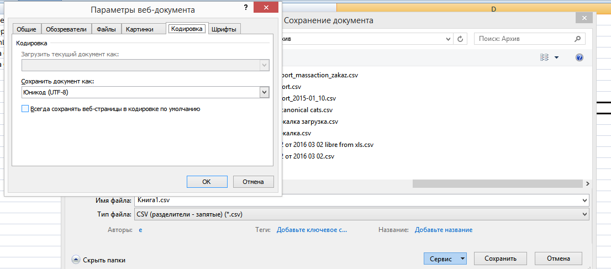
Task: Click the view layout icon
Action: tap(544, 57)
